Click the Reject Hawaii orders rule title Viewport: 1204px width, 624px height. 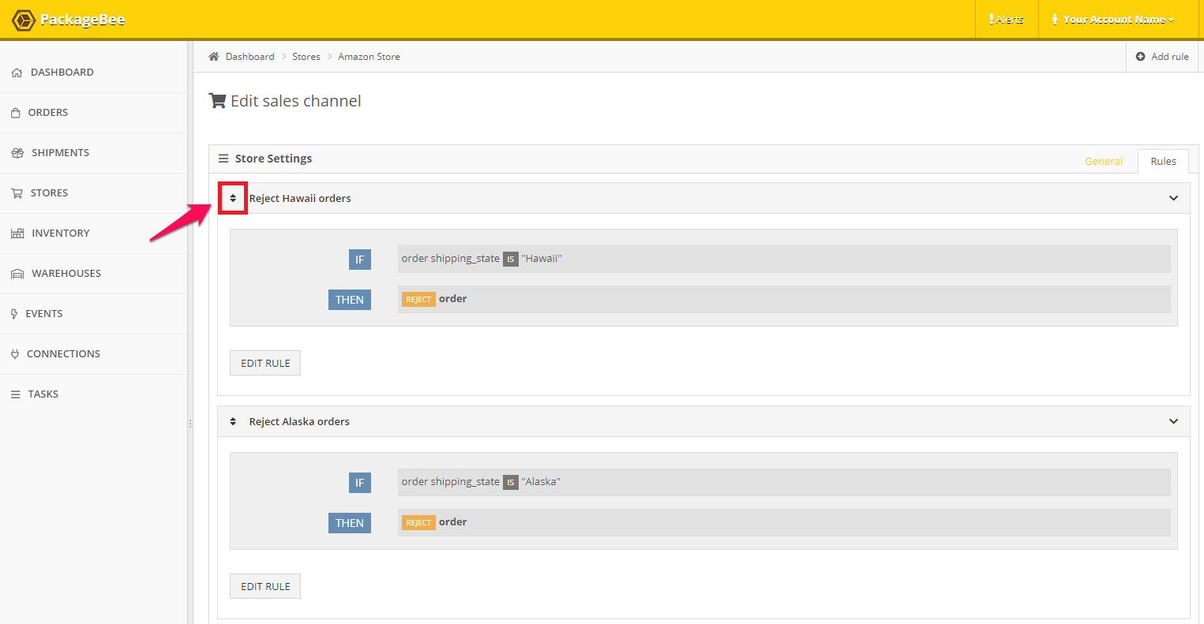pos(300,198)
